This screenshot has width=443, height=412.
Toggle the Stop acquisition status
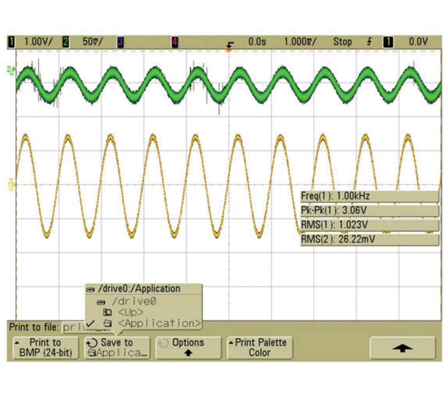pyautogui.click(x=342, y=42)
